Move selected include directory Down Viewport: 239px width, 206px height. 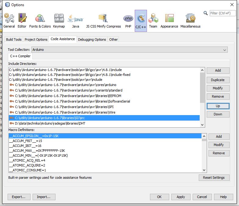(x=218, y=114)
